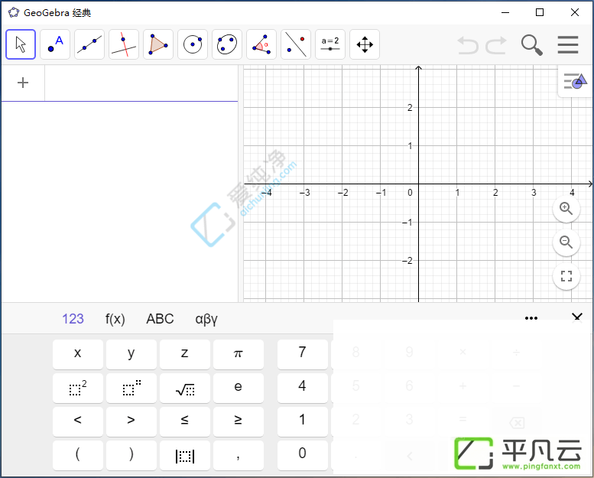Tap the less-than-or-equal key
The width and height of the screenshot is (594, 478).
pyautogui.click(x=185, y=421)
